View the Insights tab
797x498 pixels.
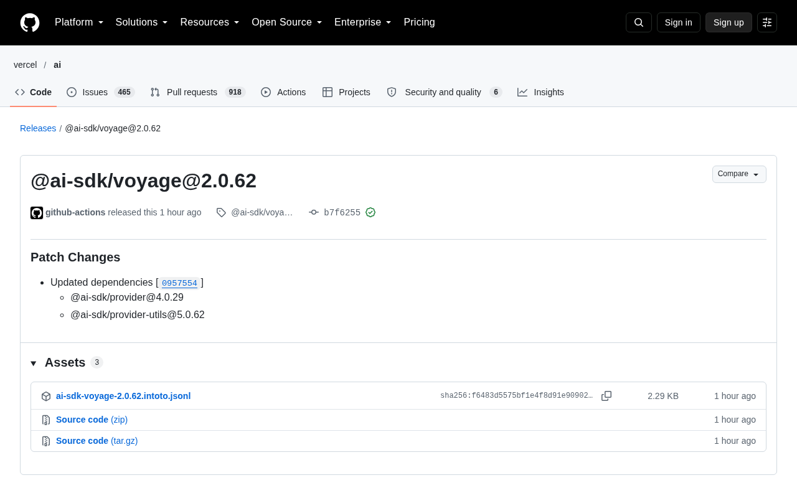pyautogui.click(x=540, y=92)
